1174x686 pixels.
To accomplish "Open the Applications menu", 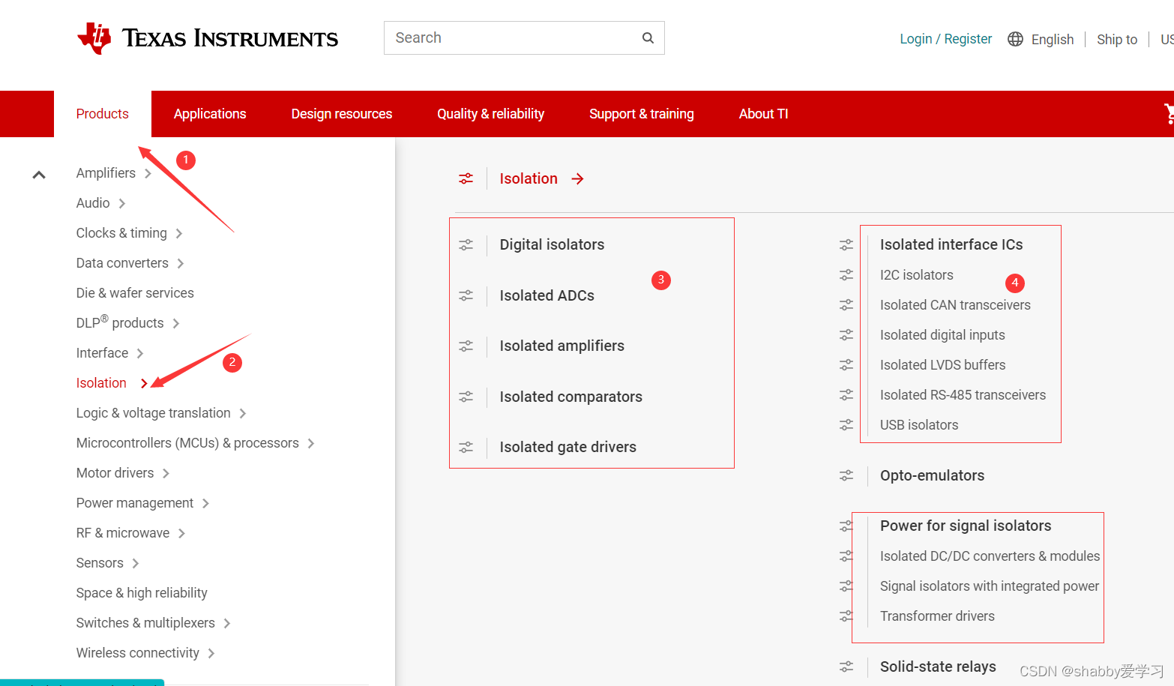I will pos(210,114).
